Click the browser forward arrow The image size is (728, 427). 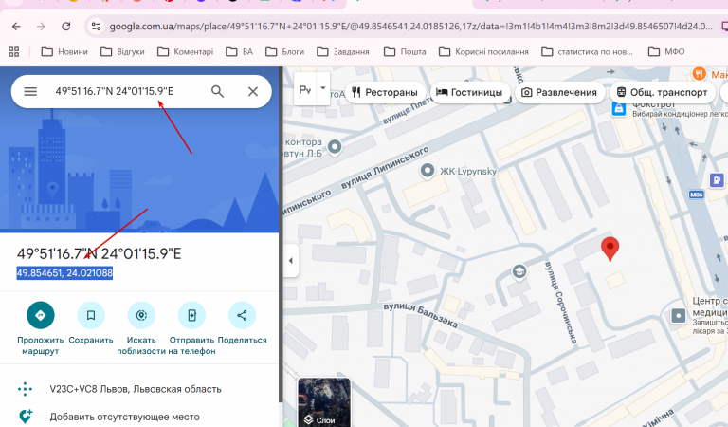point(42,27)
